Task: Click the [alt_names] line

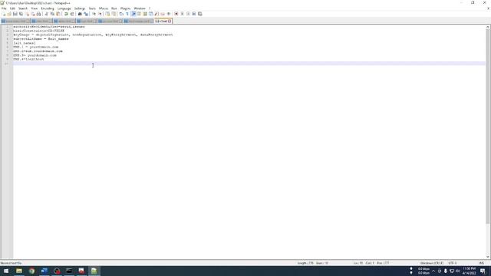Action: click(25, 43)
